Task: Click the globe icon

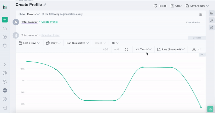Action: pos(200,14)
